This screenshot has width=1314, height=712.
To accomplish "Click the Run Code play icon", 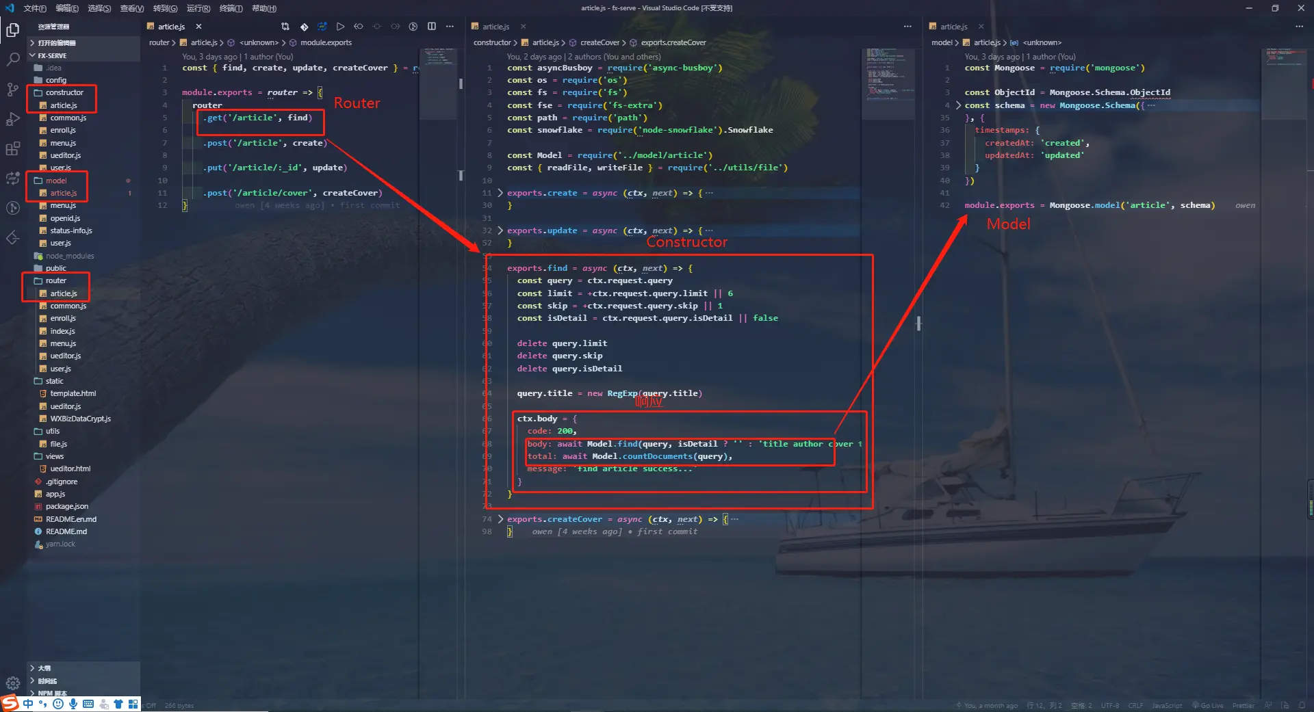I will click(x=340, y=26).
